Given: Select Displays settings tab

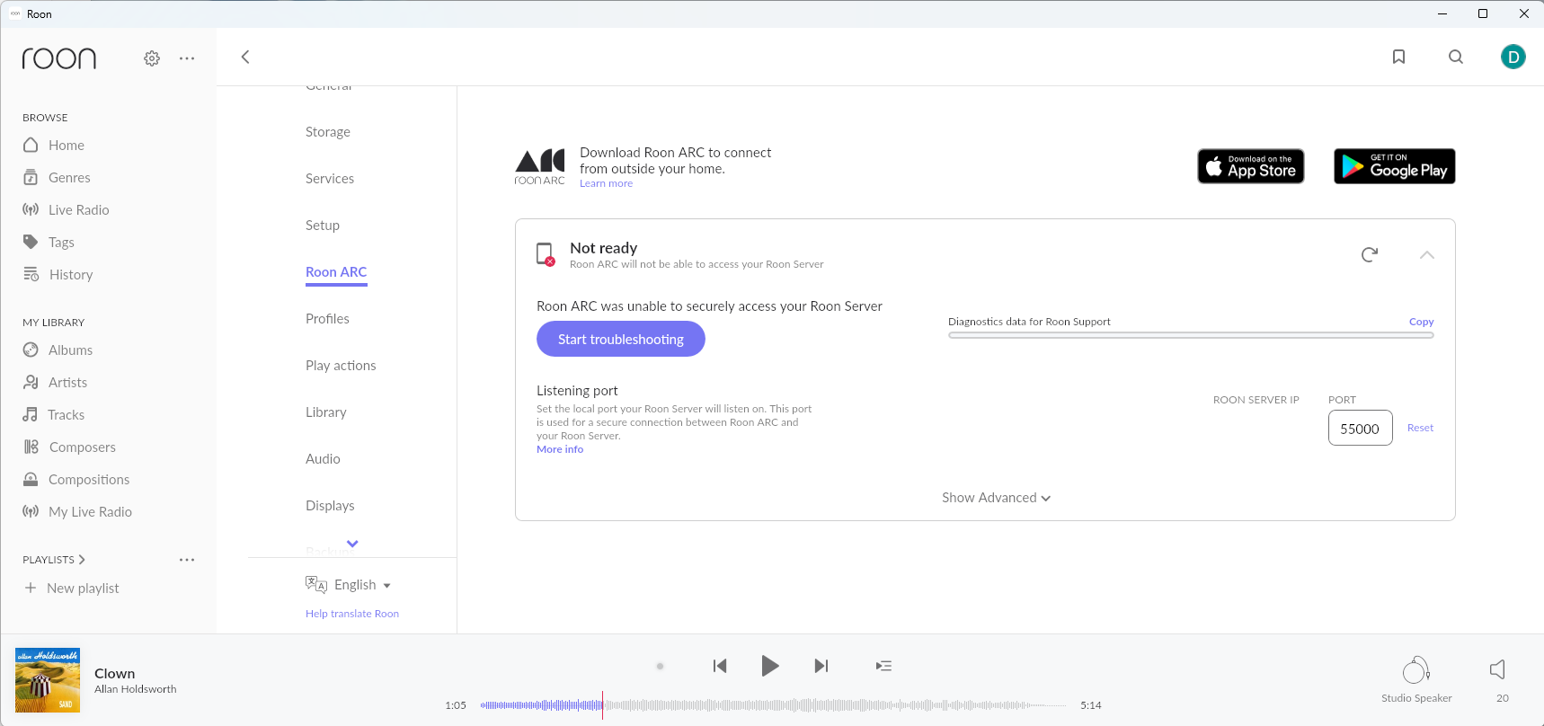Looking at the screenshot, I should (330, 506).
